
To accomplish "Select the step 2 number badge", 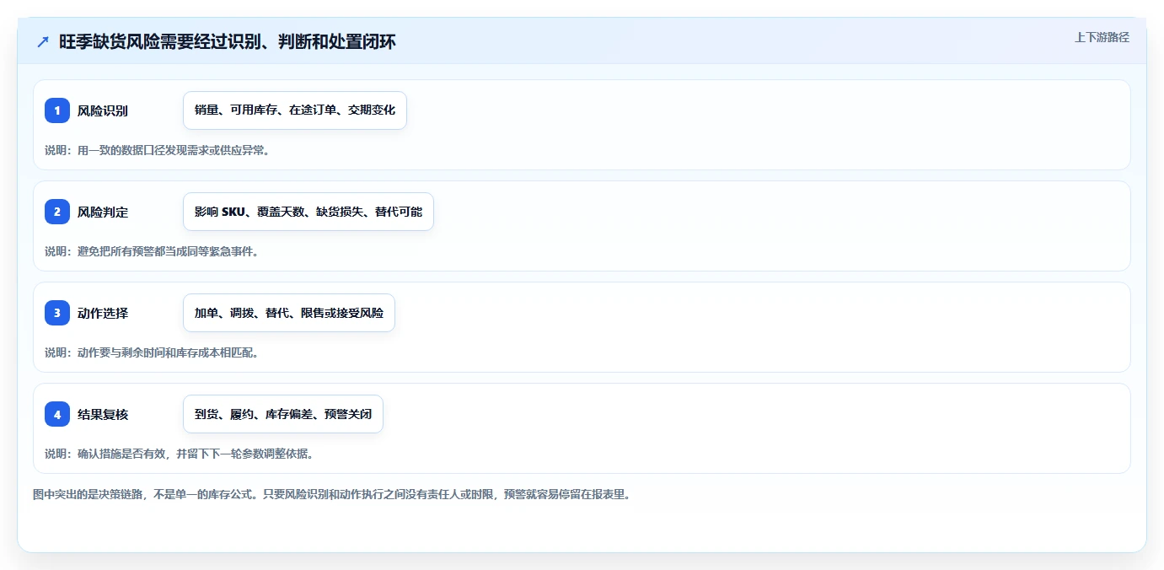I will [57, 212].
